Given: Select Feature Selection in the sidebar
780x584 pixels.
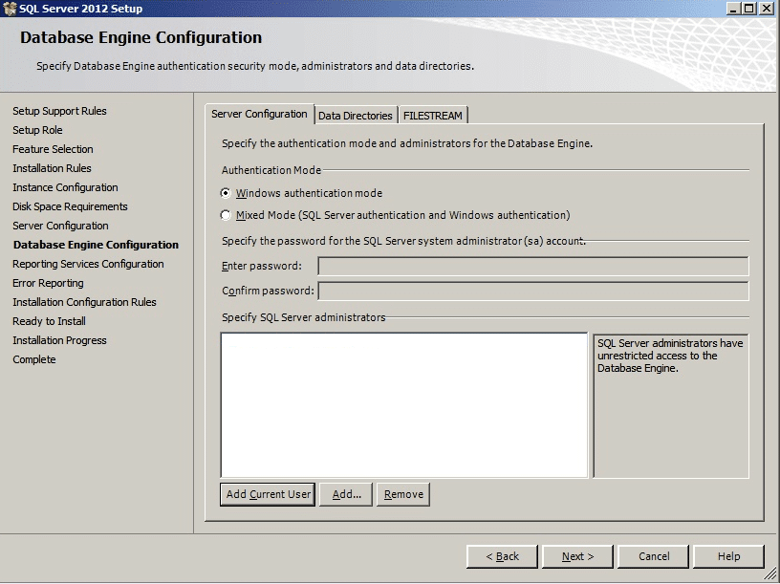Looking at the screenshot, I should pos(52,149).
